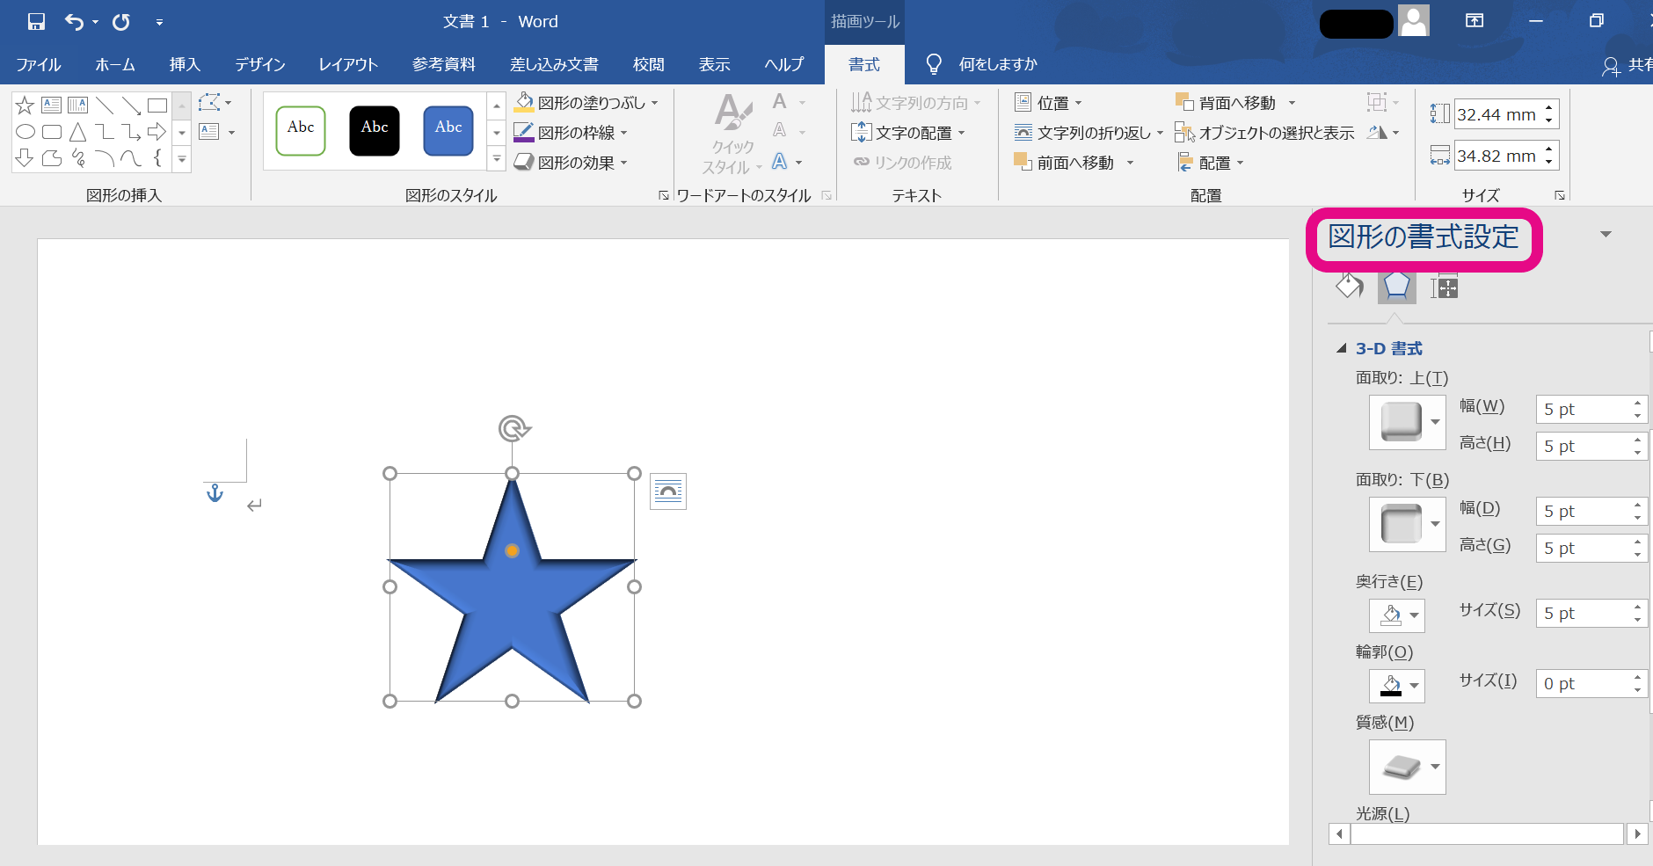Open the 輪郭 contour color picker
The image size is (1653, 866).
[x=1396, y=686]
